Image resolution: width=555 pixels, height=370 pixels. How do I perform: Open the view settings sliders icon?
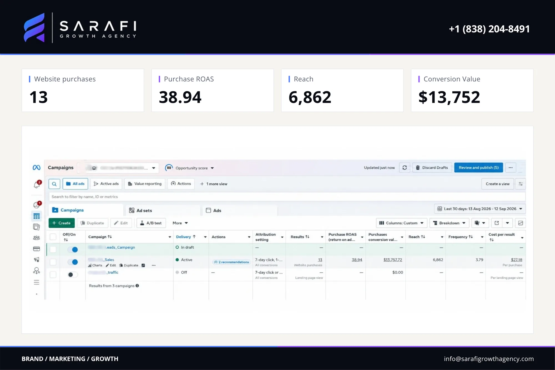pos(521,184)
